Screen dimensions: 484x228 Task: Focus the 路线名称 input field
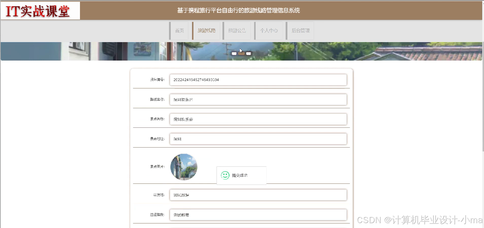(258, 100)
